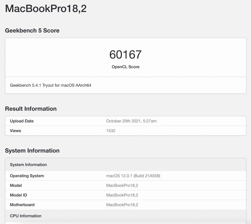Click the System Information section heading
This screenshot has height=224, width=251.
33,151
